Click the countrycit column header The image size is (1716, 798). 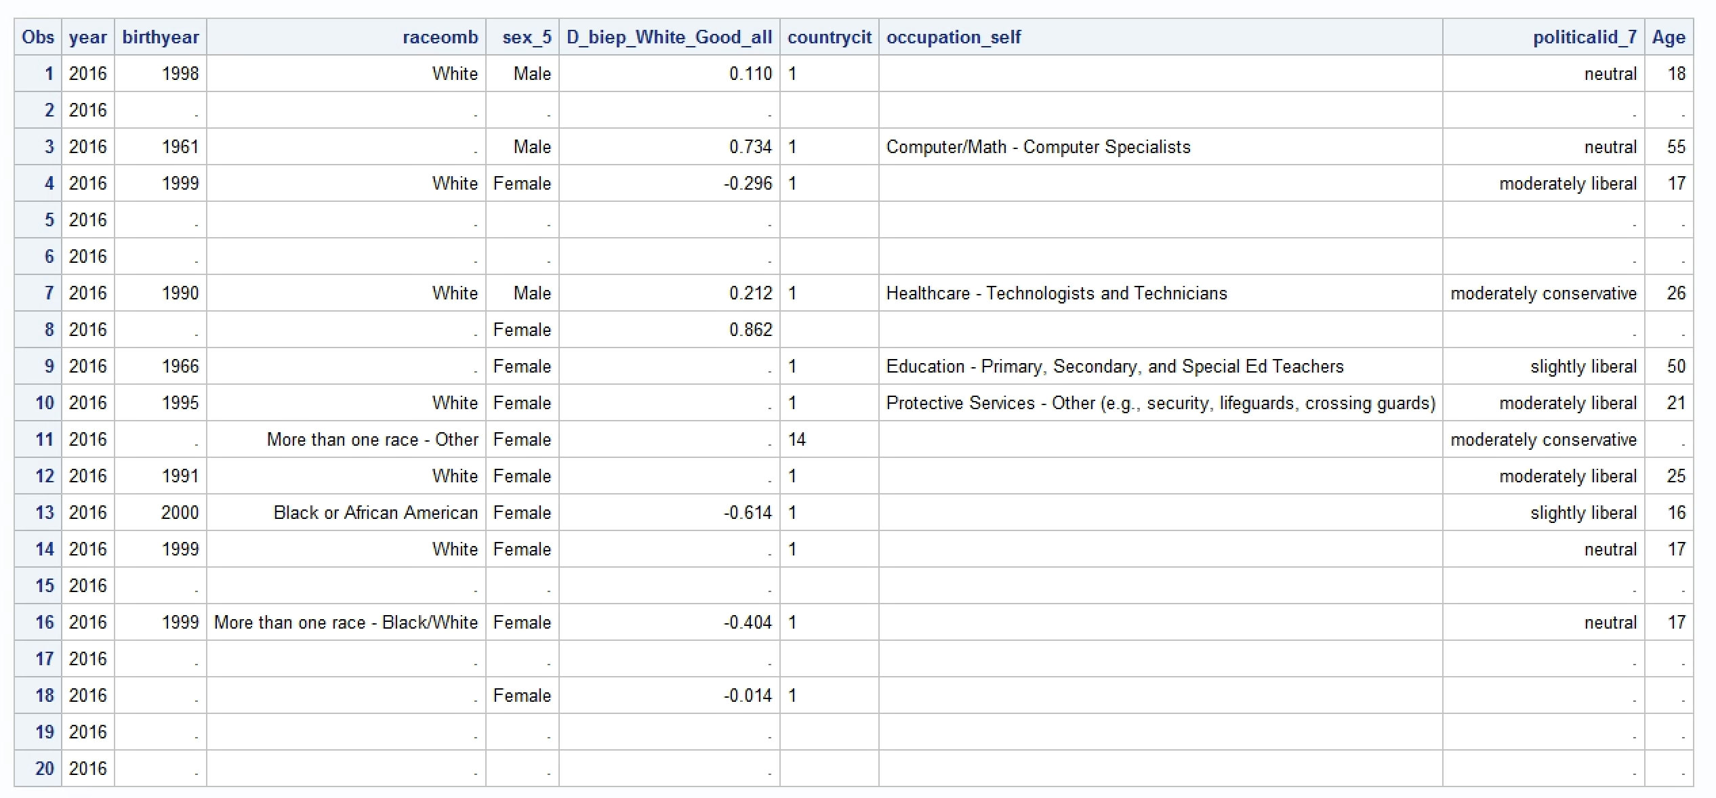point(829,37)
